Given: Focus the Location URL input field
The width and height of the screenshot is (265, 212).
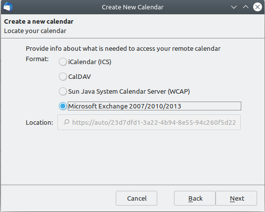Looking at the screenshot, I should [149, 122].
